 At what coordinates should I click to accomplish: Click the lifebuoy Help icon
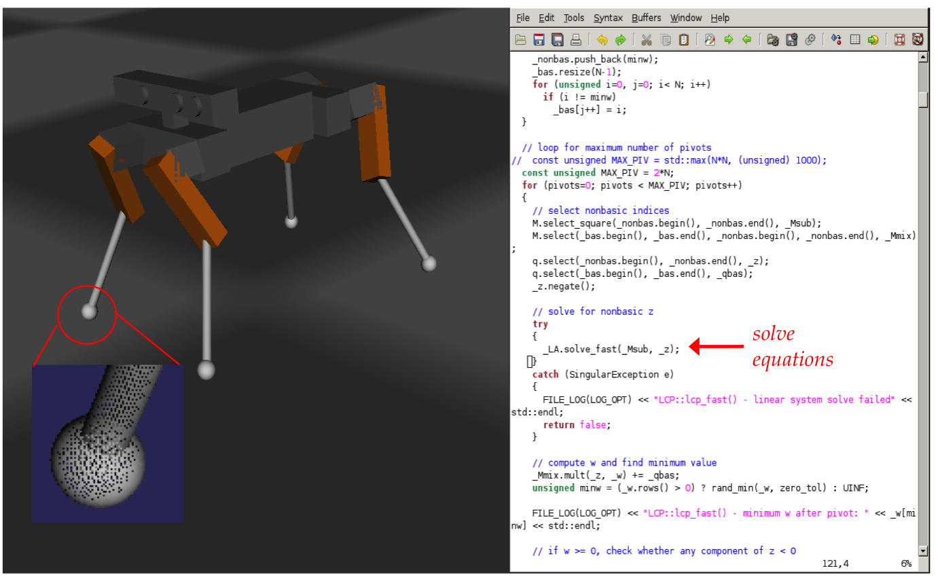pos(900,39)
